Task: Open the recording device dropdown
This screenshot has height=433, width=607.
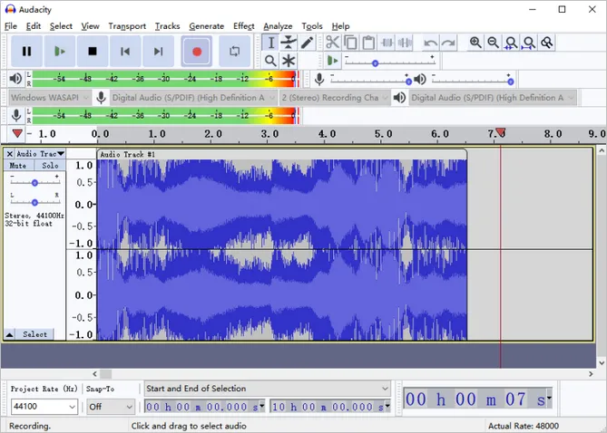Action: [193, 98]
